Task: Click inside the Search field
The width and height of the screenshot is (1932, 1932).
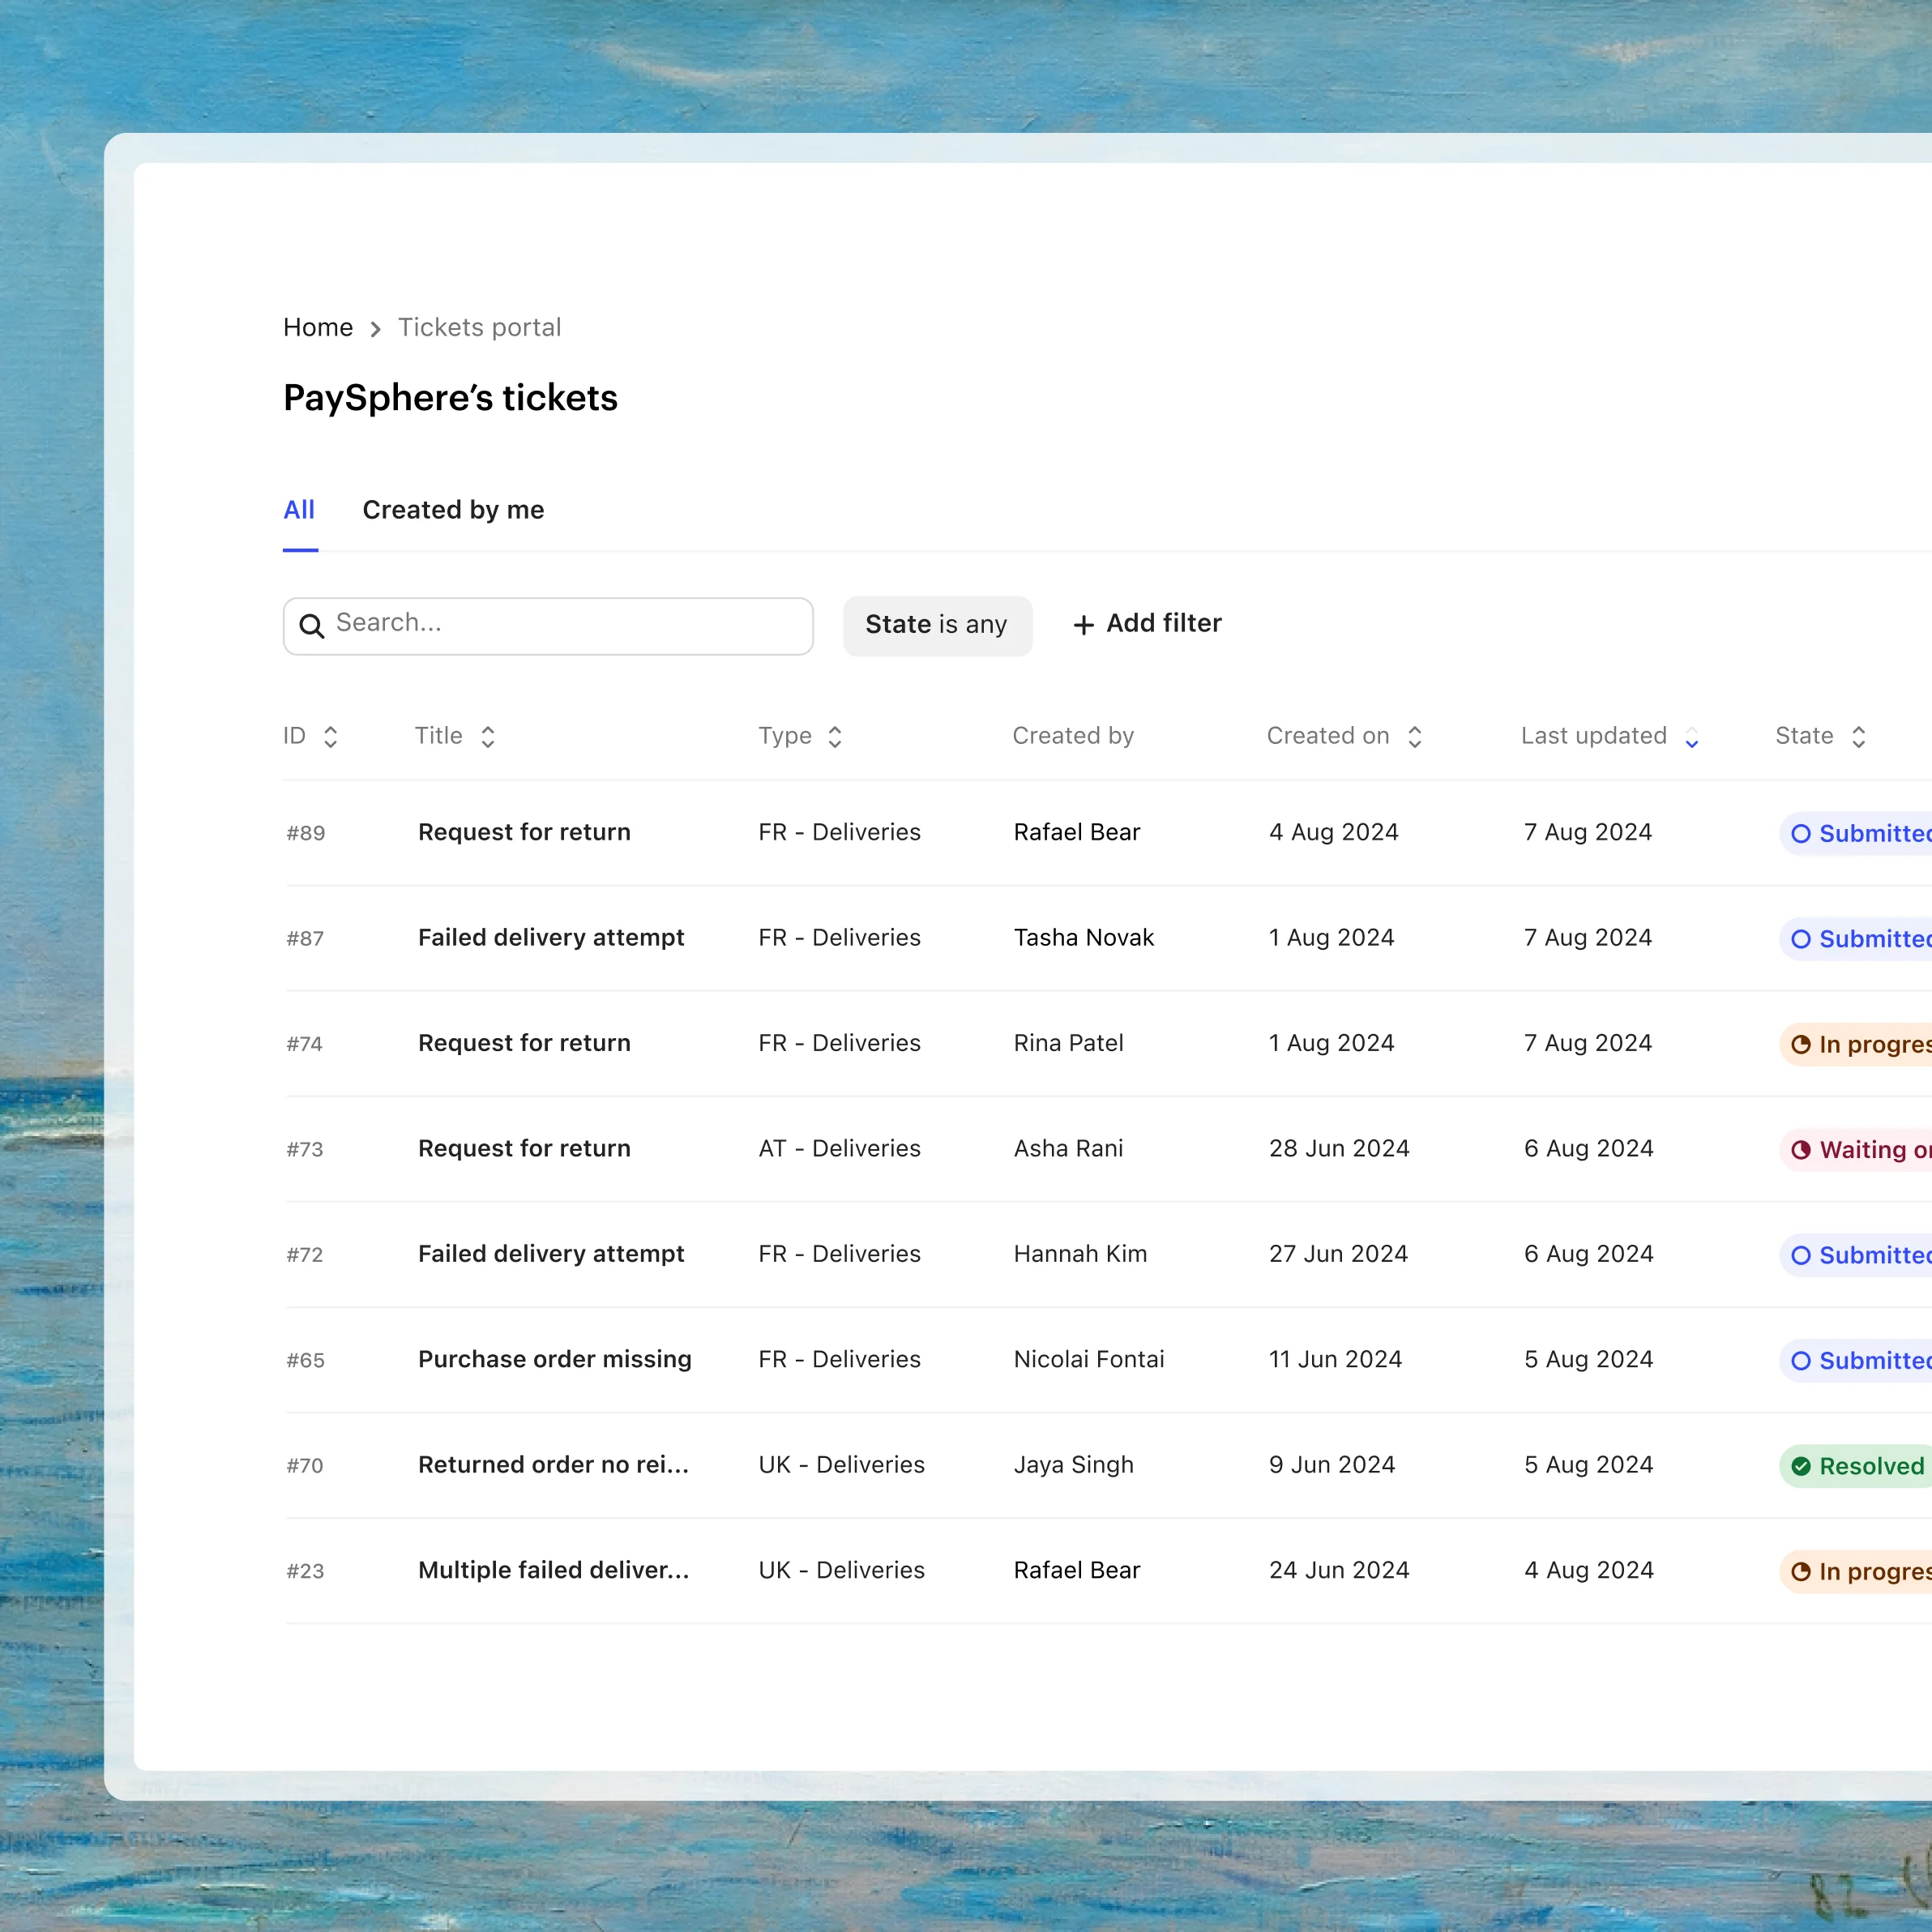Action: (x=548, y=626)
